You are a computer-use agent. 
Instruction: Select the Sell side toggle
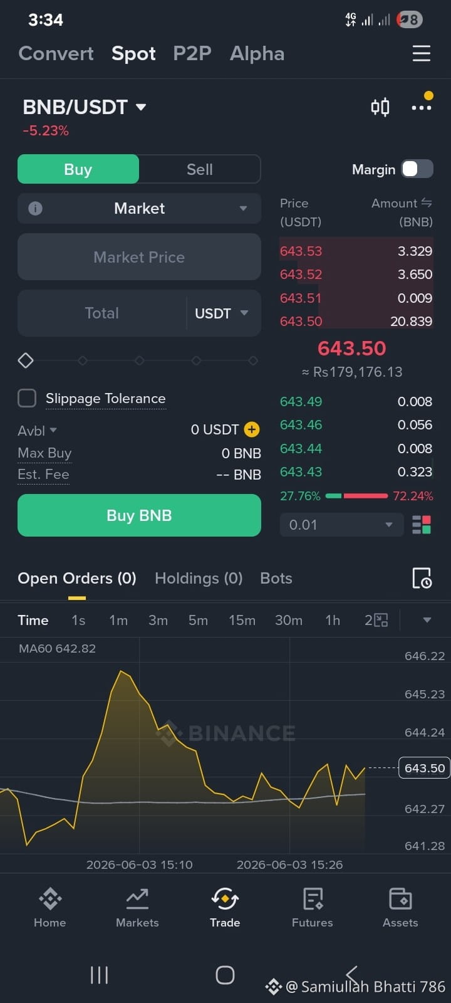coord(200,169)
